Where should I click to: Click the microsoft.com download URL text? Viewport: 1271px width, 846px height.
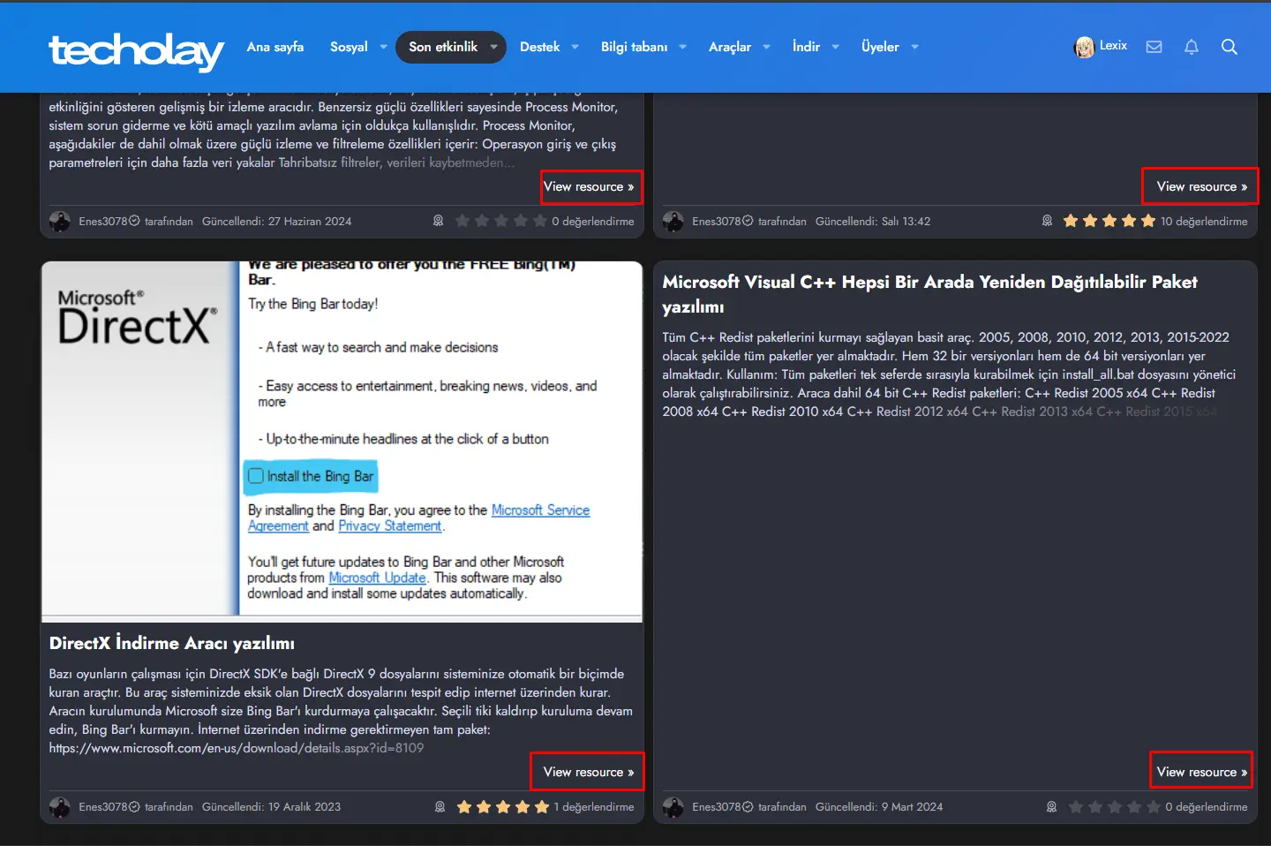tap(236, 748)
